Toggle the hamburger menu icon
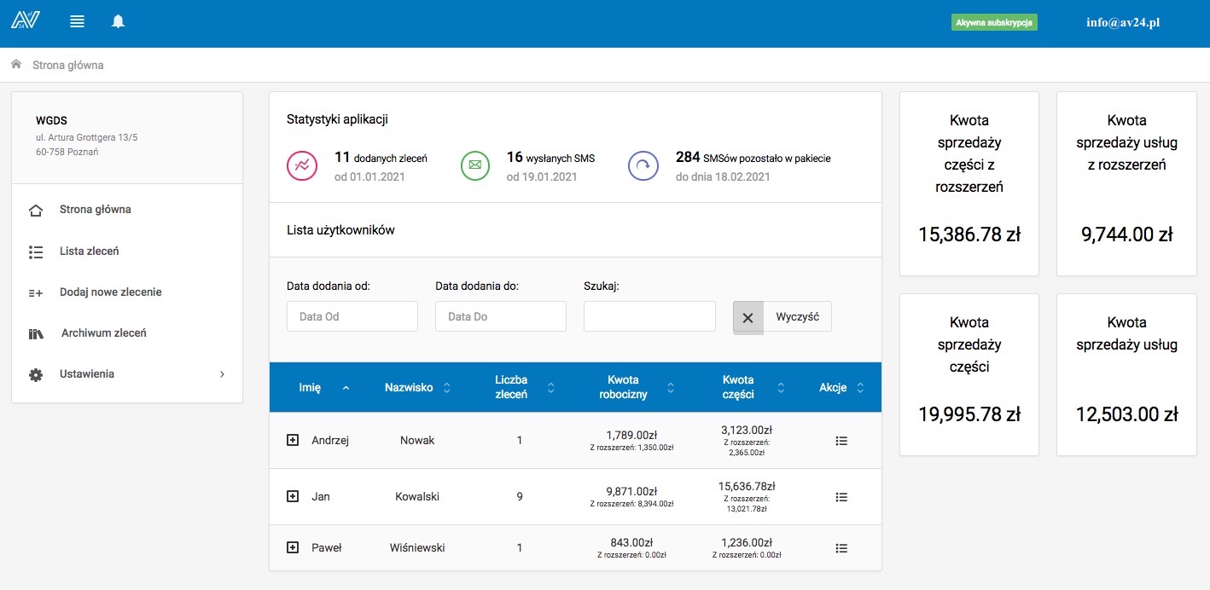The image size is (1210, 590). [x=77, y=22]
